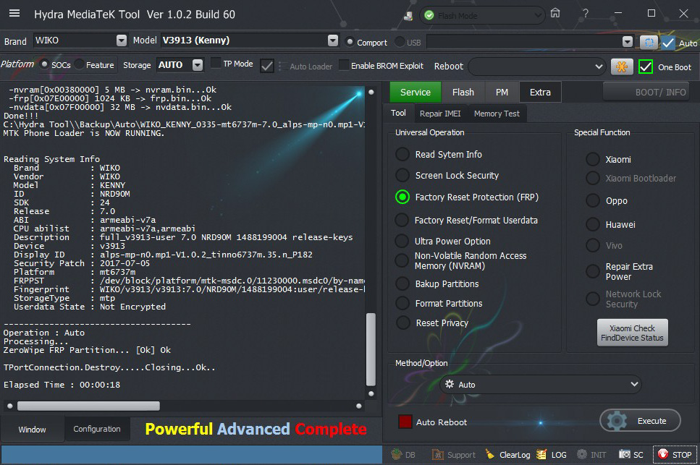The width and height of the screenshot is (700, 465).
Task: Open the Flash Mode dropdown
Action: pos(483,16)
